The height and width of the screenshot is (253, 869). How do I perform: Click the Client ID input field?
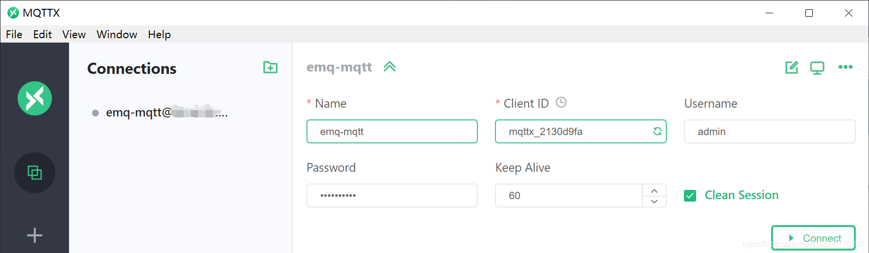coord(581,131)
